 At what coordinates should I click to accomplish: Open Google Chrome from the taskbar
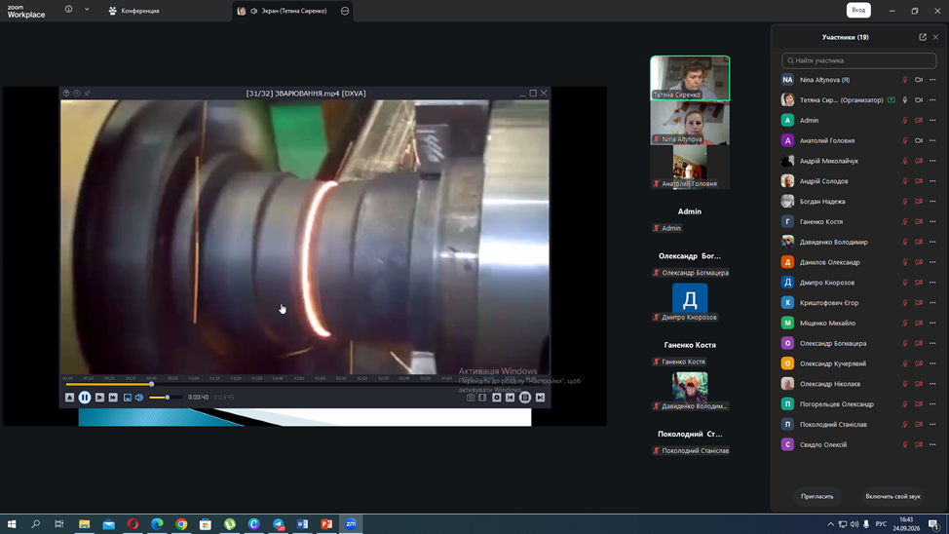181,524
